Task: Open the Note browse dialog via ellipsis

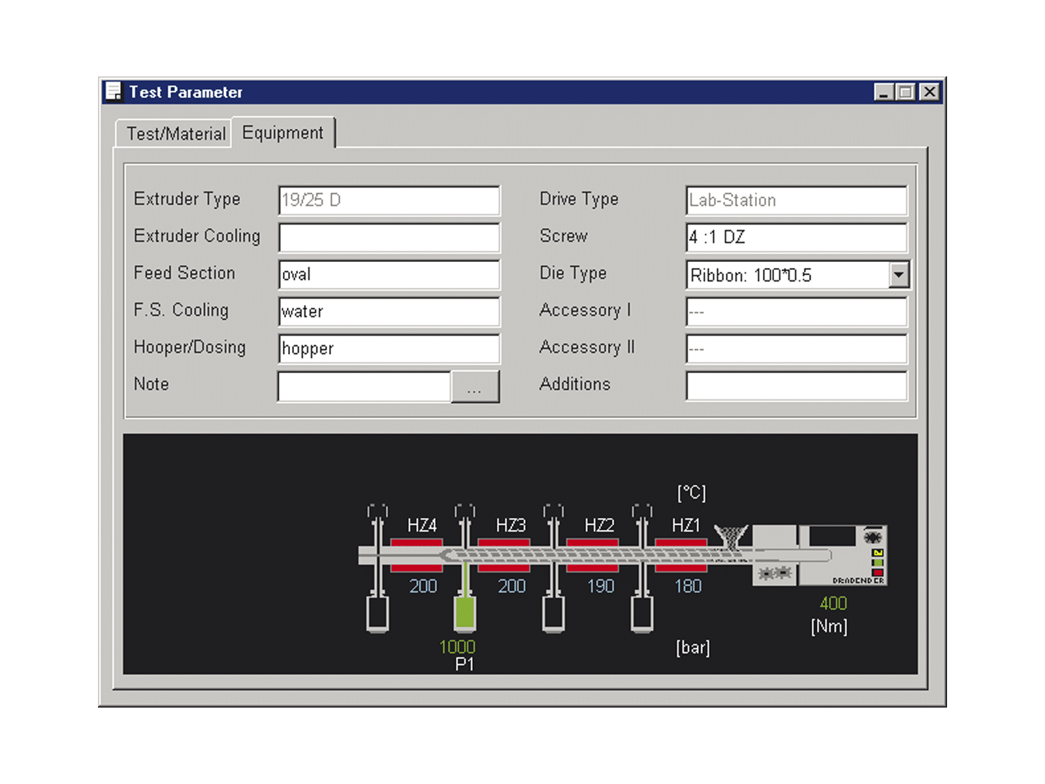Action: point(475,387)
